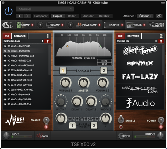
Task: Click the orange low-cut EQ point
Action: [x=67, y=46]
